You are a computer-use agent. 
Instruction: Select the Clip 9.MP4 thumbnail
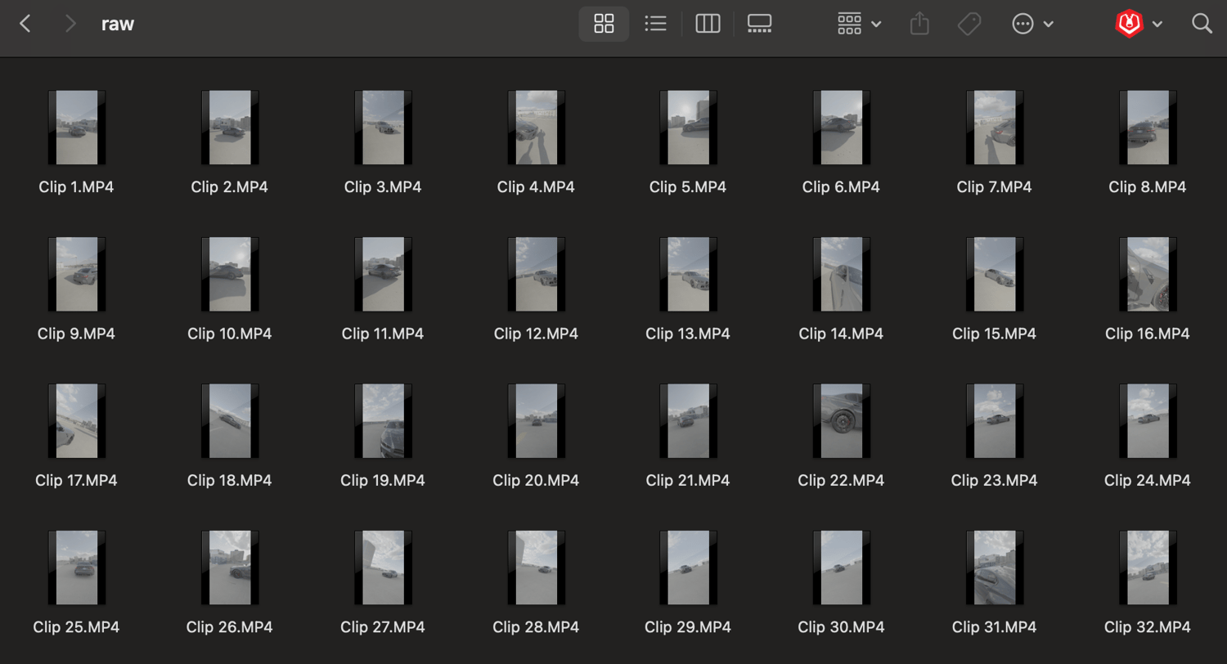coord(77,275)
